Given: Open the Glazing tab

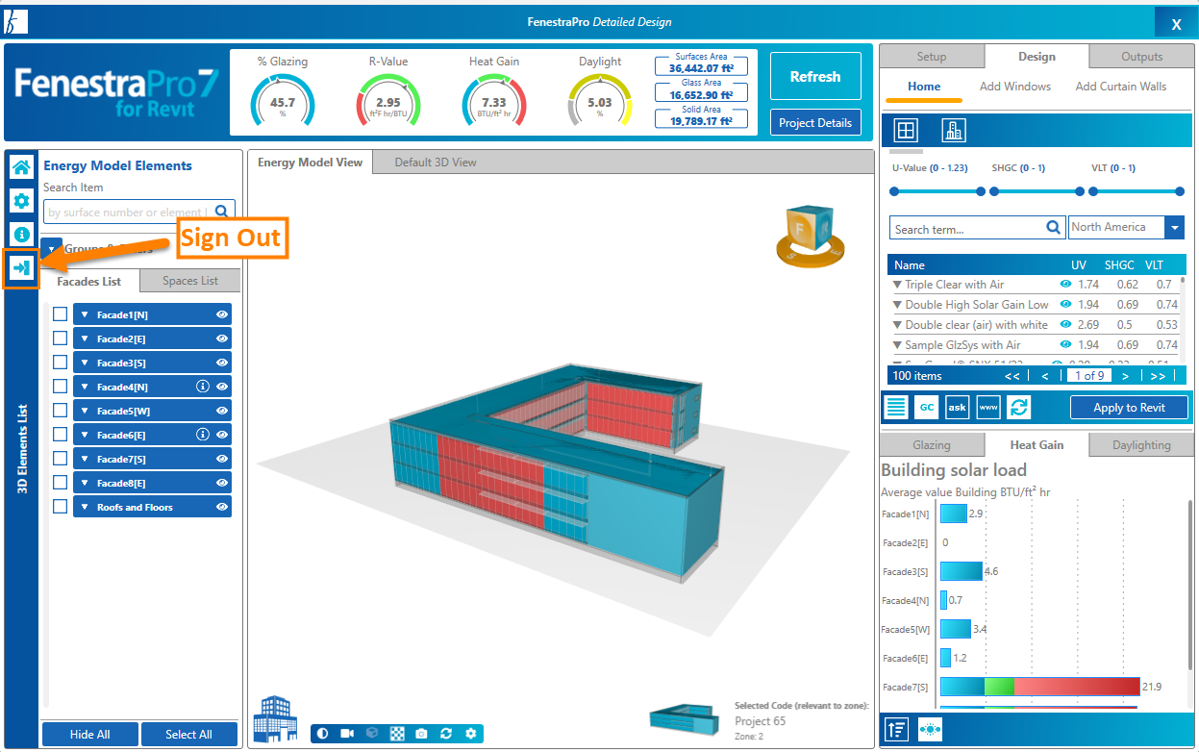Looking at the screenshot, I should (931, 445).
